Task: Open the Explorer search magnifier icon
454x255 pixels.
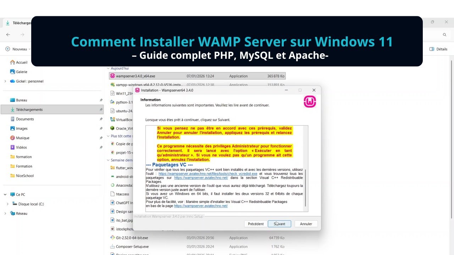Action: [x=444, y=35]
